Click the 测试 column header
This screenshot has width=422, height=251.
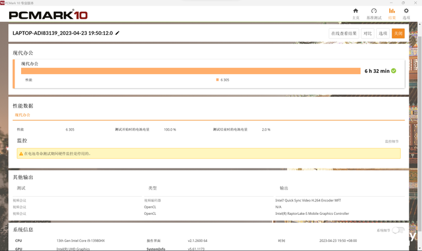[x=21, y=188]
